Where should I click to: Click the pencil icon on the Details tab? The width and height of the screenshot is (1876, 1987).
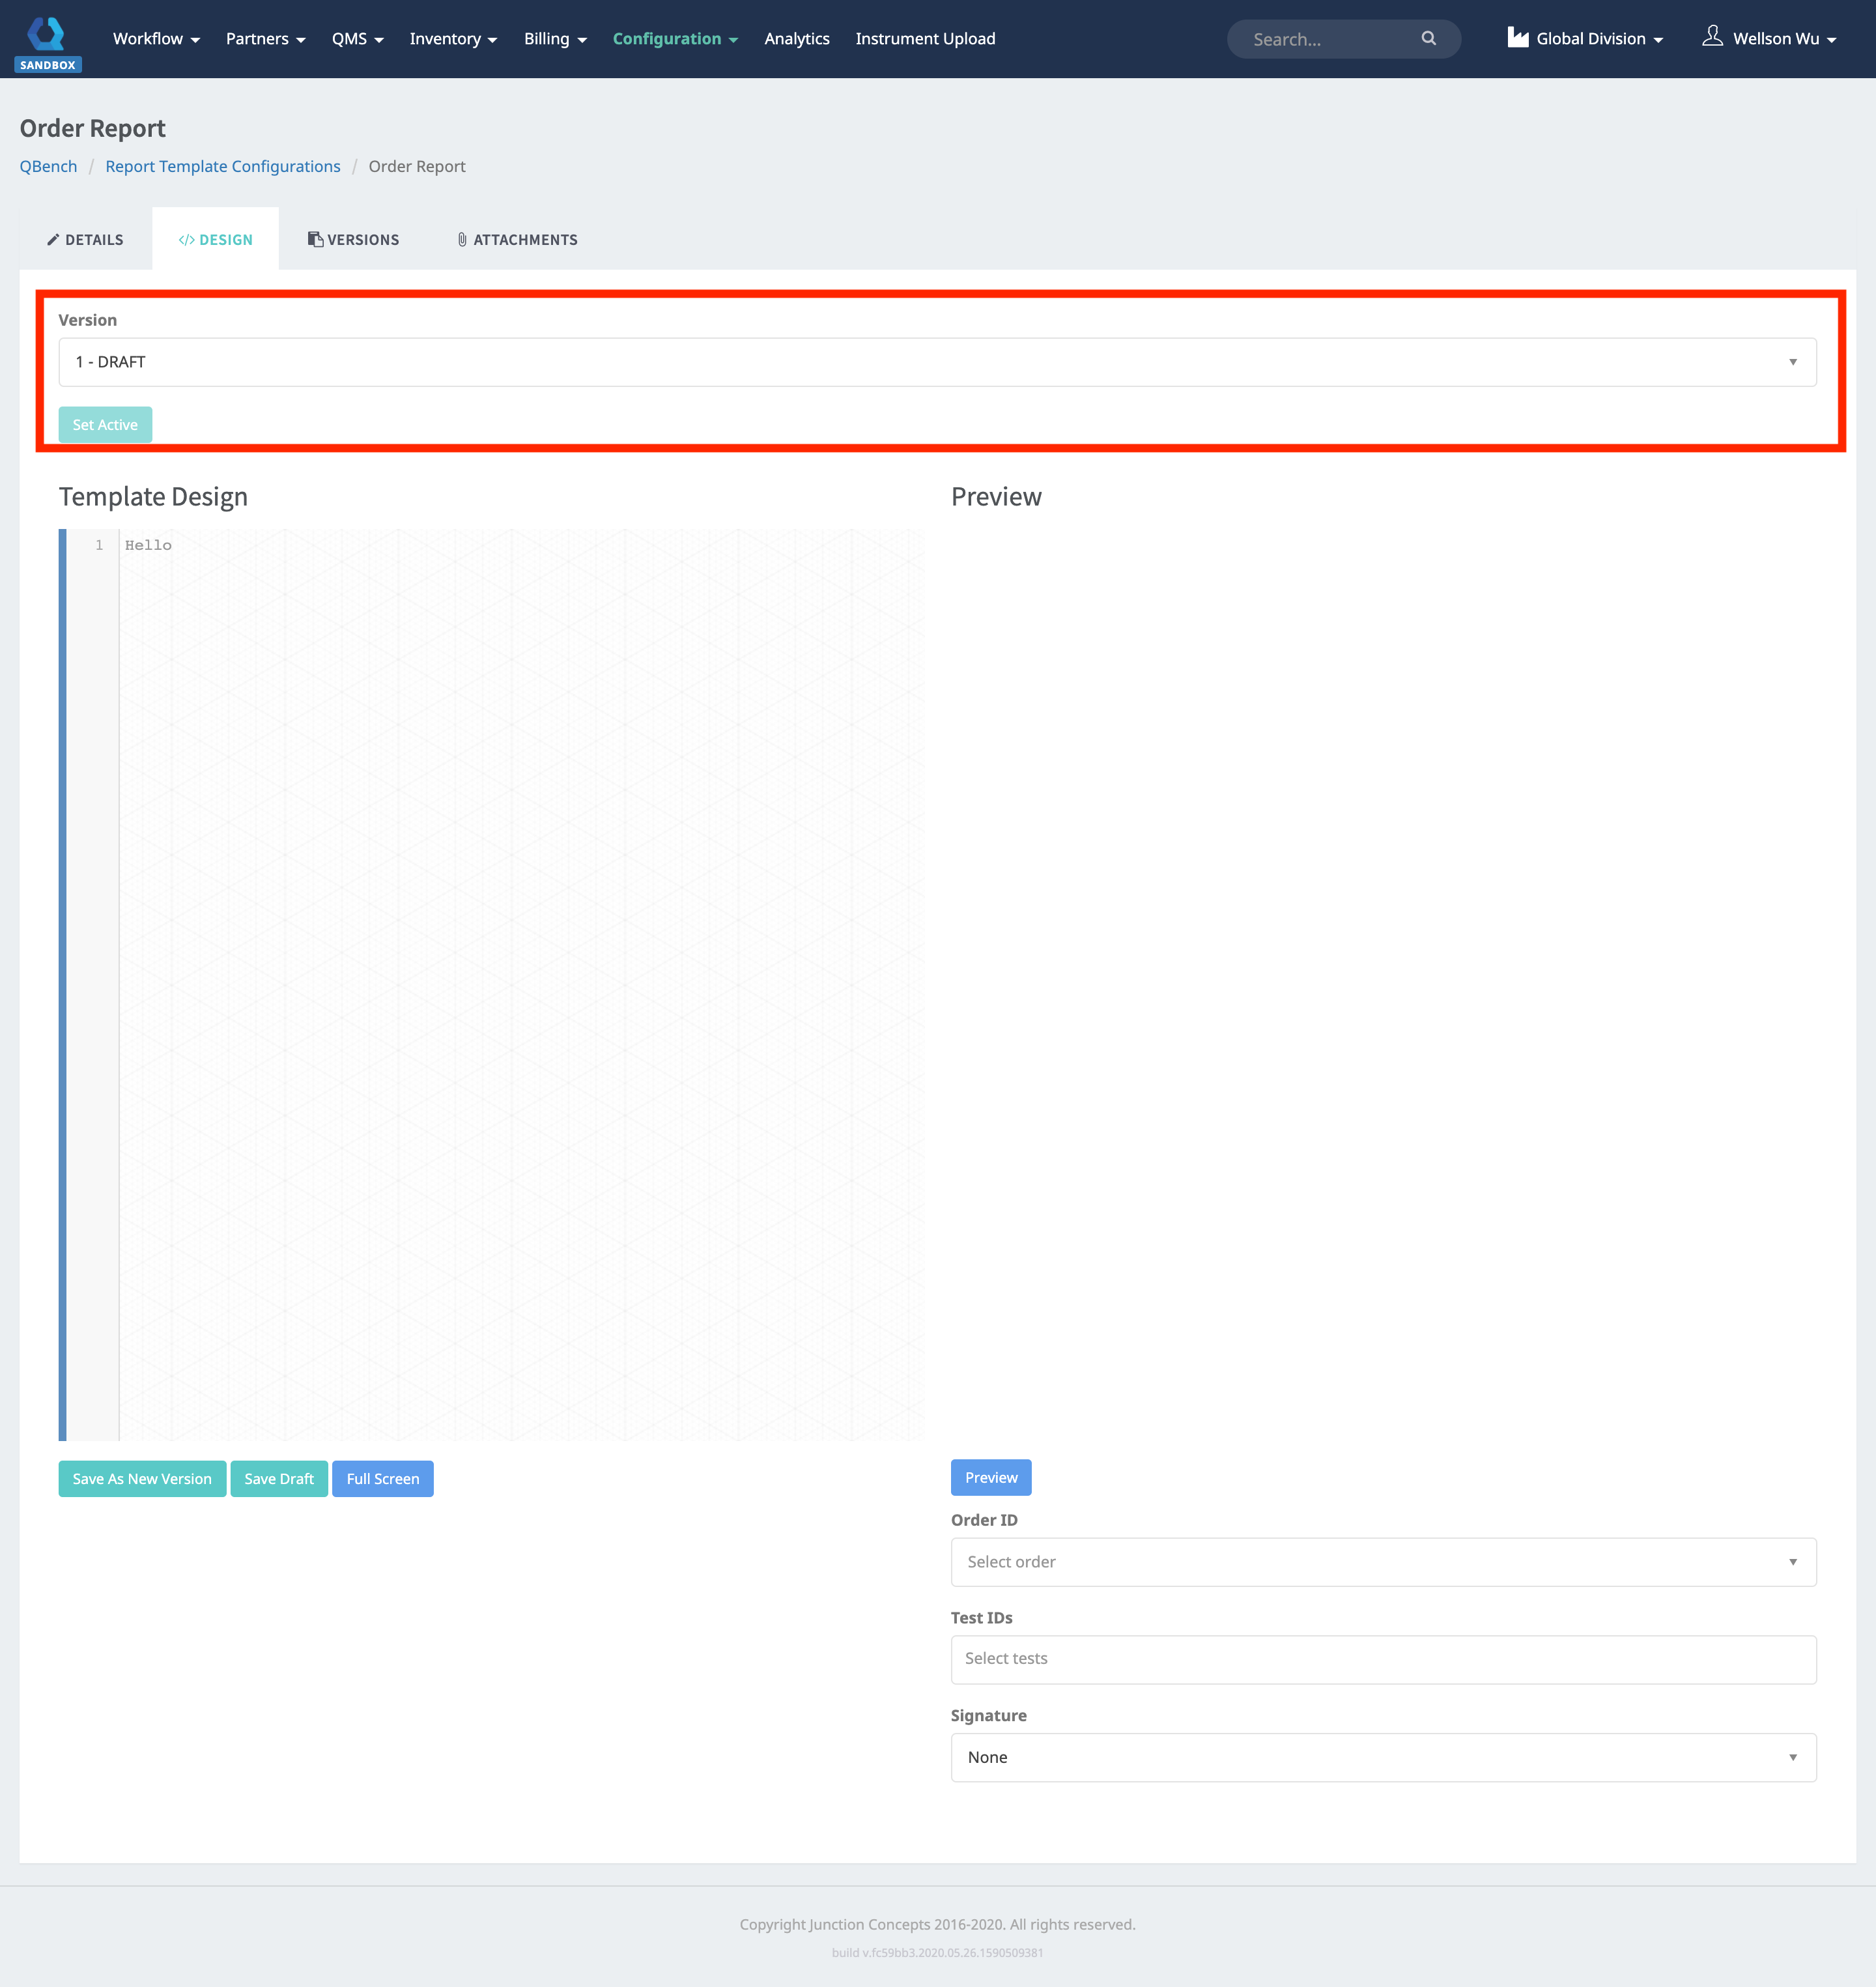[x=54, y=239]
